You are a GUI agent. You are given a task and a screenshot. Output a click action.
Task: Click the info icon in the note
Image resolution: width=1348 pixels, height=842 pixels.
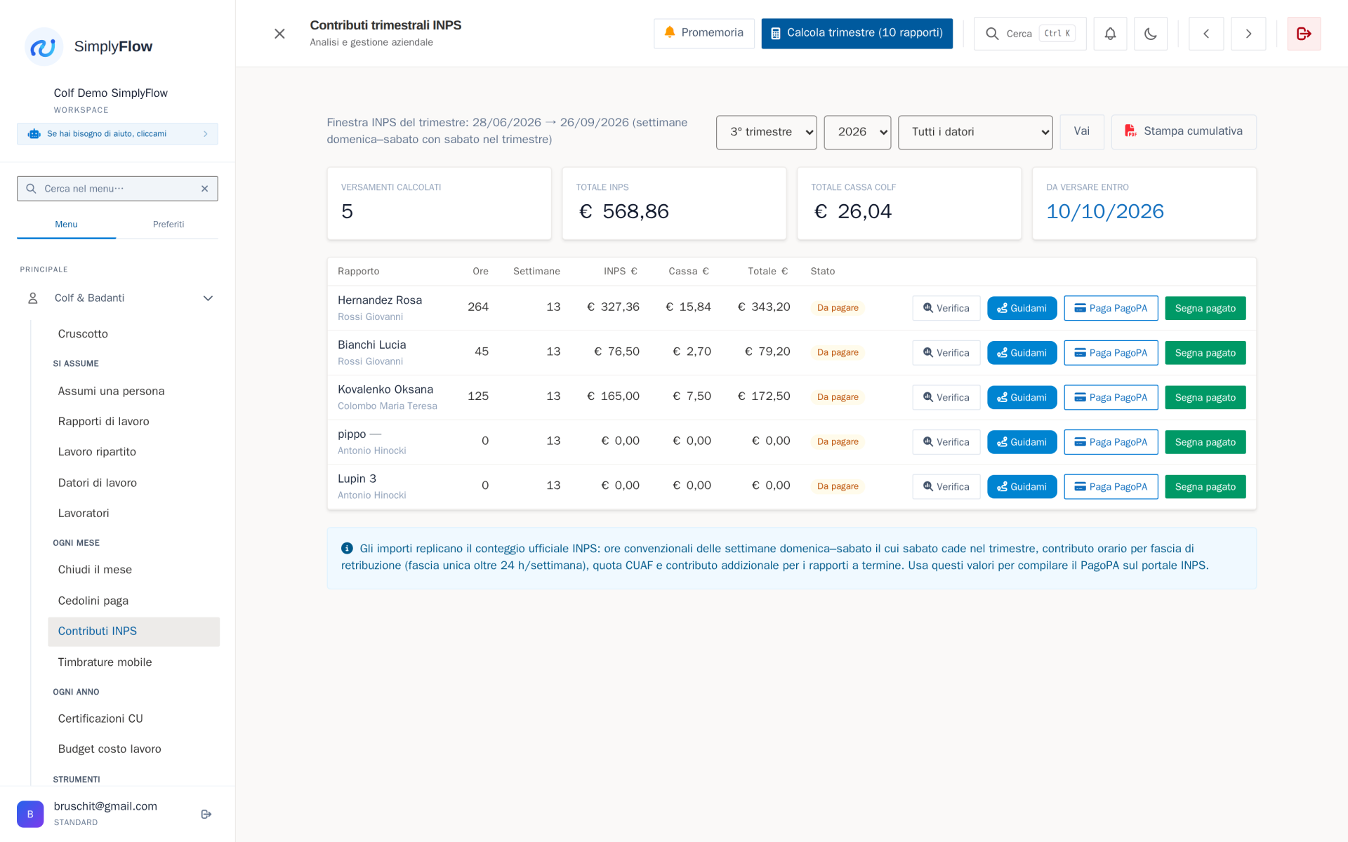[347, 549]
